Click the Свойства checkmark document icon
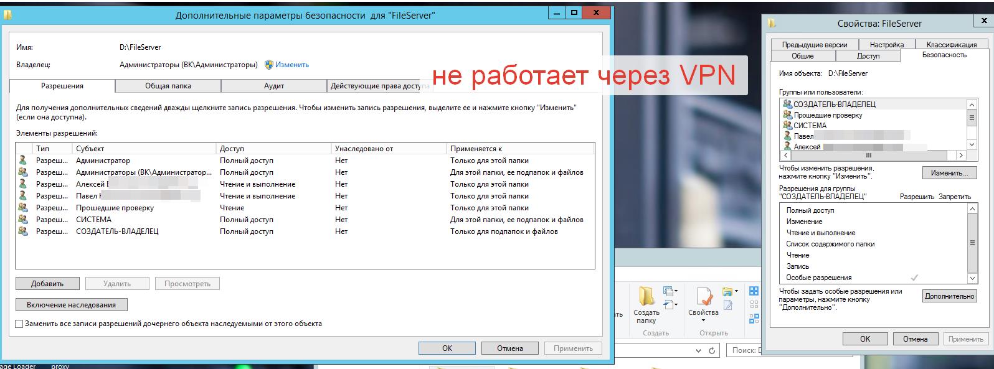This screenshot has height=369, width=994. point(703,297)
